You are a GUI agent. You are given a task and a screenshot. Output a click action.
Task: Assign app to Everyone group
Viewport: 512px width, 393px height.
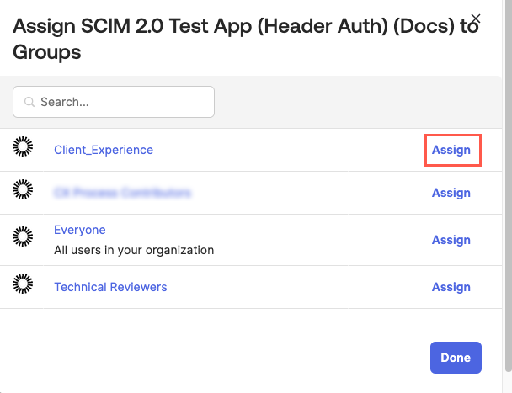click(x=451, y=240)
